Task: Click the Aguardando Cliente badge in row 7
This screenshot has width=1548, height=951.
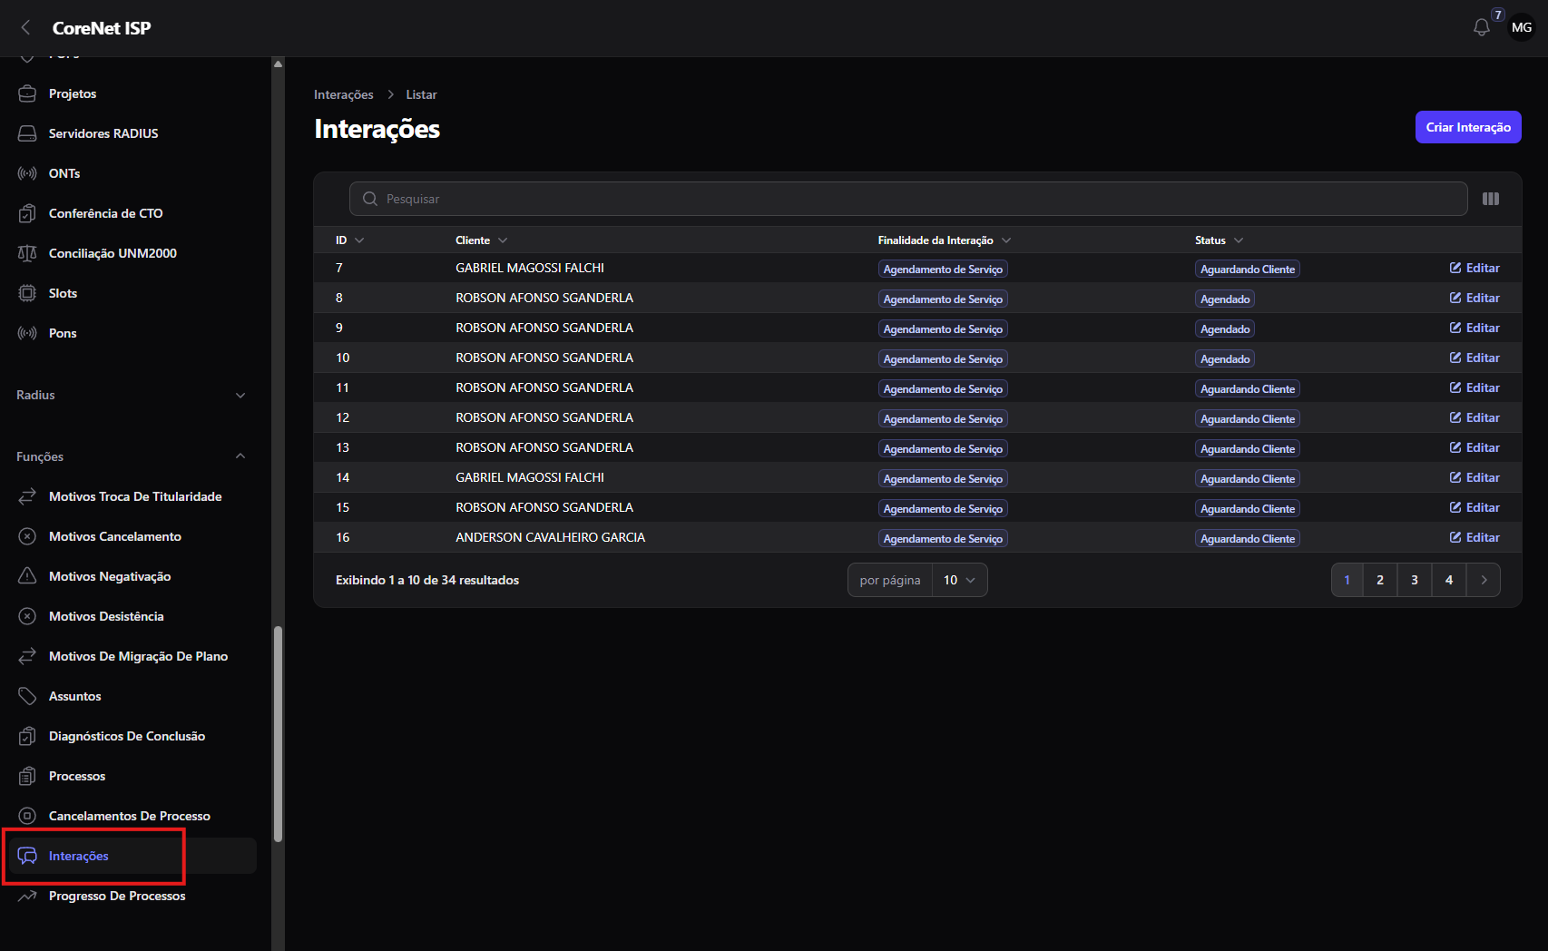Action: pos(1248,269)
